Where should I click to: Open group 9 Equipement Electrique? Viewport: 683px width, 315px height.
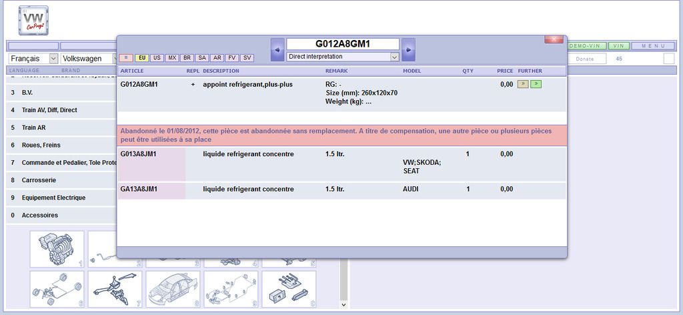pyautogui.click(x=62, y=198)
